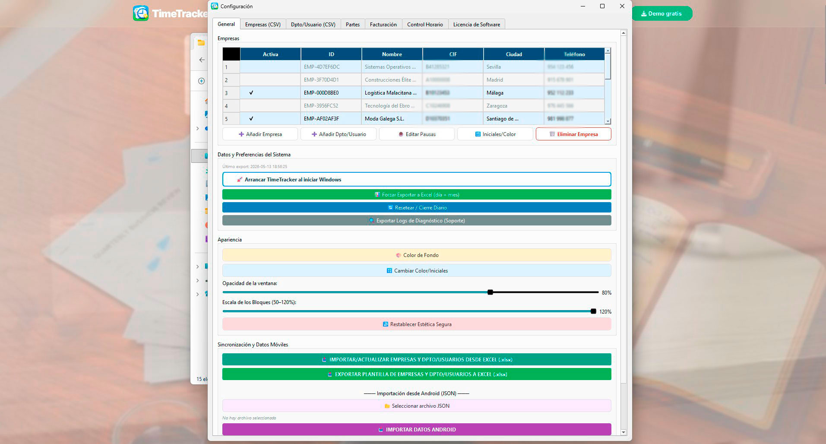This screenshot has width=826, height=444.
Task: Click the ID column header
Action: [331, 54]
